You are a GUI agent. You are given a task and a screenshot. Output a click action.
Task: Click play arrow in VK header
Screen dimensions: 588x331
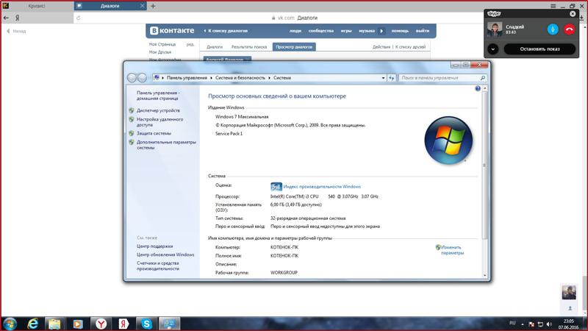(x=381, y=31)
